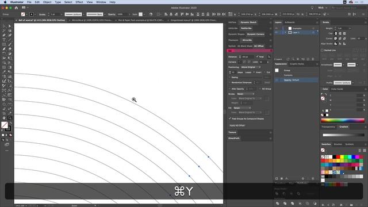Open the Object menu
This screenshot has width=368, height=207.
tap(47, 2)
